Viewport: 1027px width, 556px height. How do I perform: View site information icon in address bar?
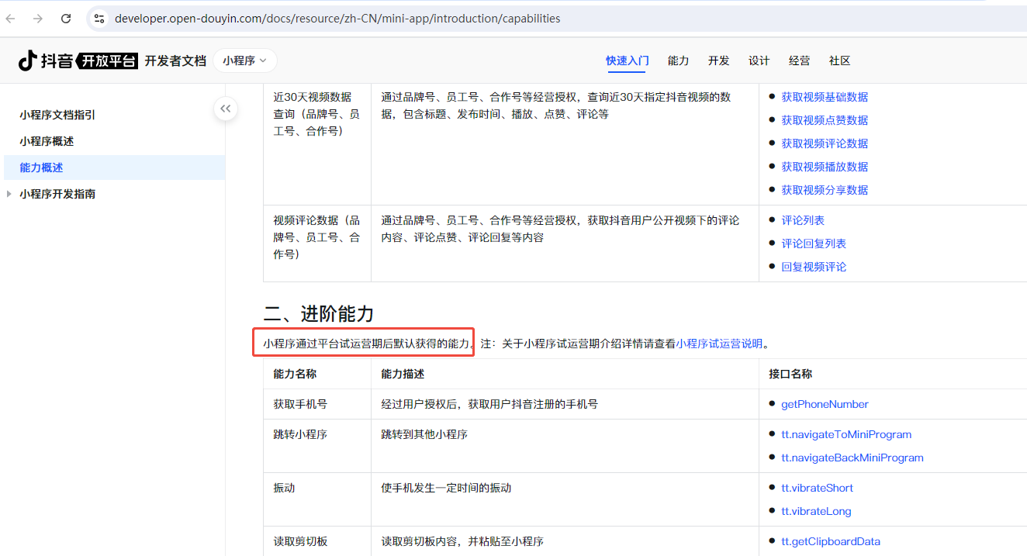tap(98, 19)
